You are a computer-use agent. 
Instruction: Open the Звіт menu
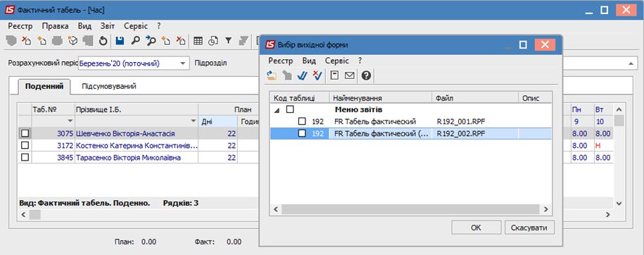click(x=108, y=25)
